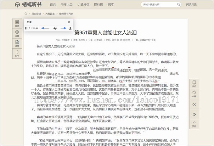
Task: Click the 作品: 大魏霸主 metadata link
Action: 63,40
